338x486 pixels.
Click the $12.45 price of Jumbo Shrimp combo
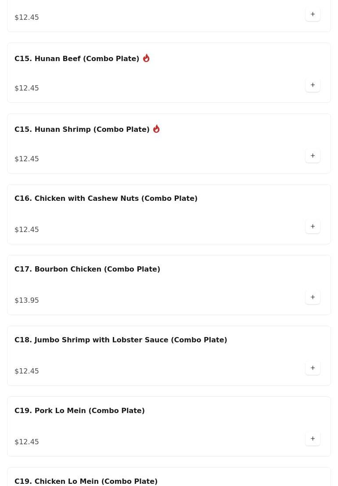[27, 371]
